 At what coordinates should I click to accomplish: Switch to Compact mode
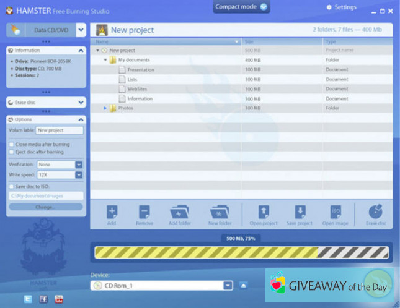pos(242,7)
